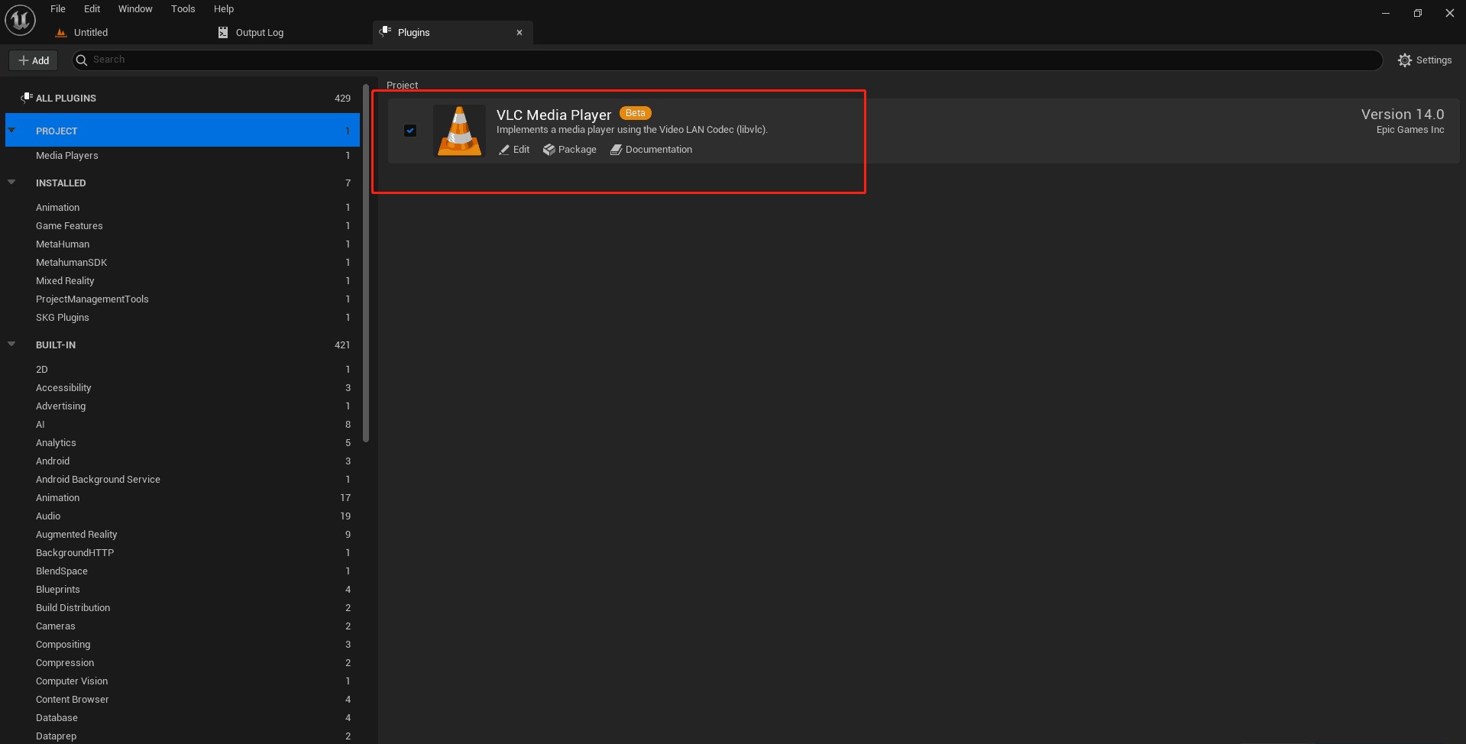Image resolution: width=1466 pixels, height=744 pixels.
Task: Open plugin Settings
Action: (1425, 60)
